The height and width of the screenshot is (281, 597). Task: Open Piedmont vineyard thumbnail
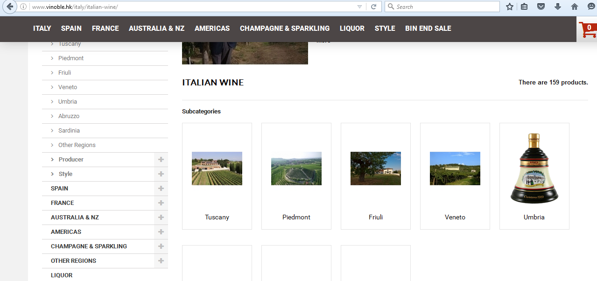tap(296, 169)
